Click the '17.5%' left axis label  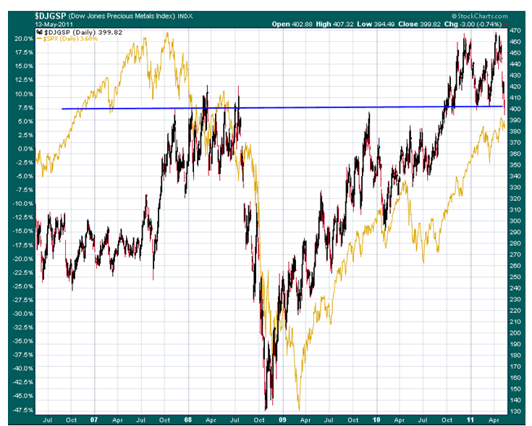(24, 52)
